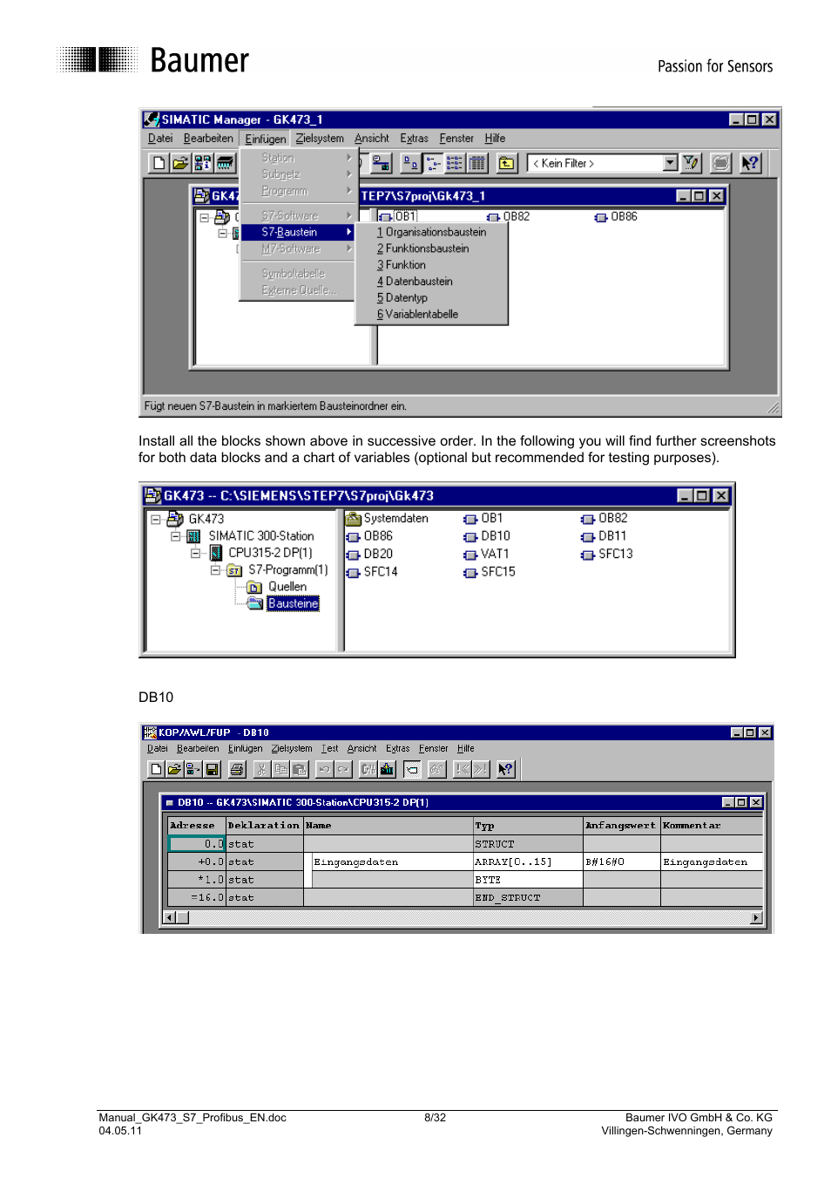Click memory card icon in SIMATIC Manager toolbar
Image resolution: width=831 pixels, height=1178 pixels.
click(226, 163)
